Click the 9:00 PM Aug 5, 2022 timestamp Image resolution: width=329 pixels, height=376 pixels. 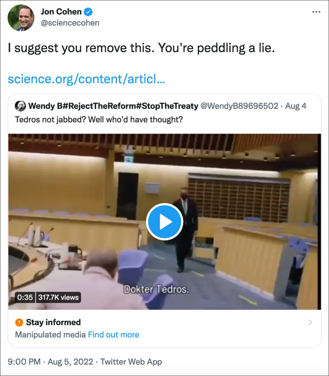pyautogui.click(x=50, y=362)
